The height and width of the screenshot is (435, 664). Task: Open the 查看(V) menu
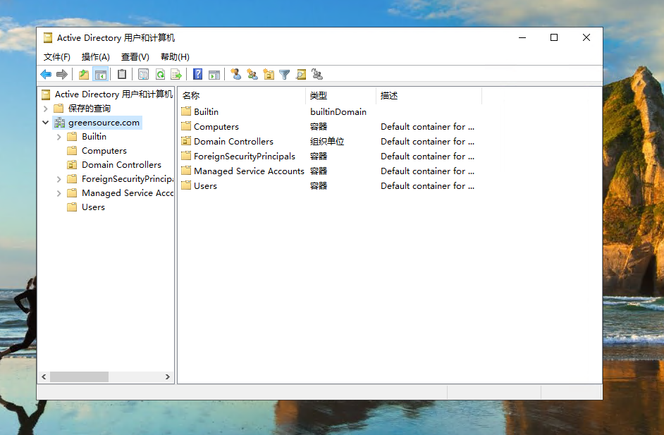(x=135, y=57)
